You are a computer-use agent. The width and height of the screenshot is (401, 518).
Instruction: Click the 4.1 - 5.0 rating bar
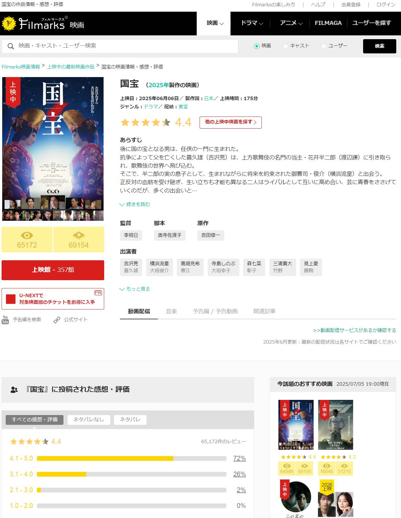click(x=132, y=458)
